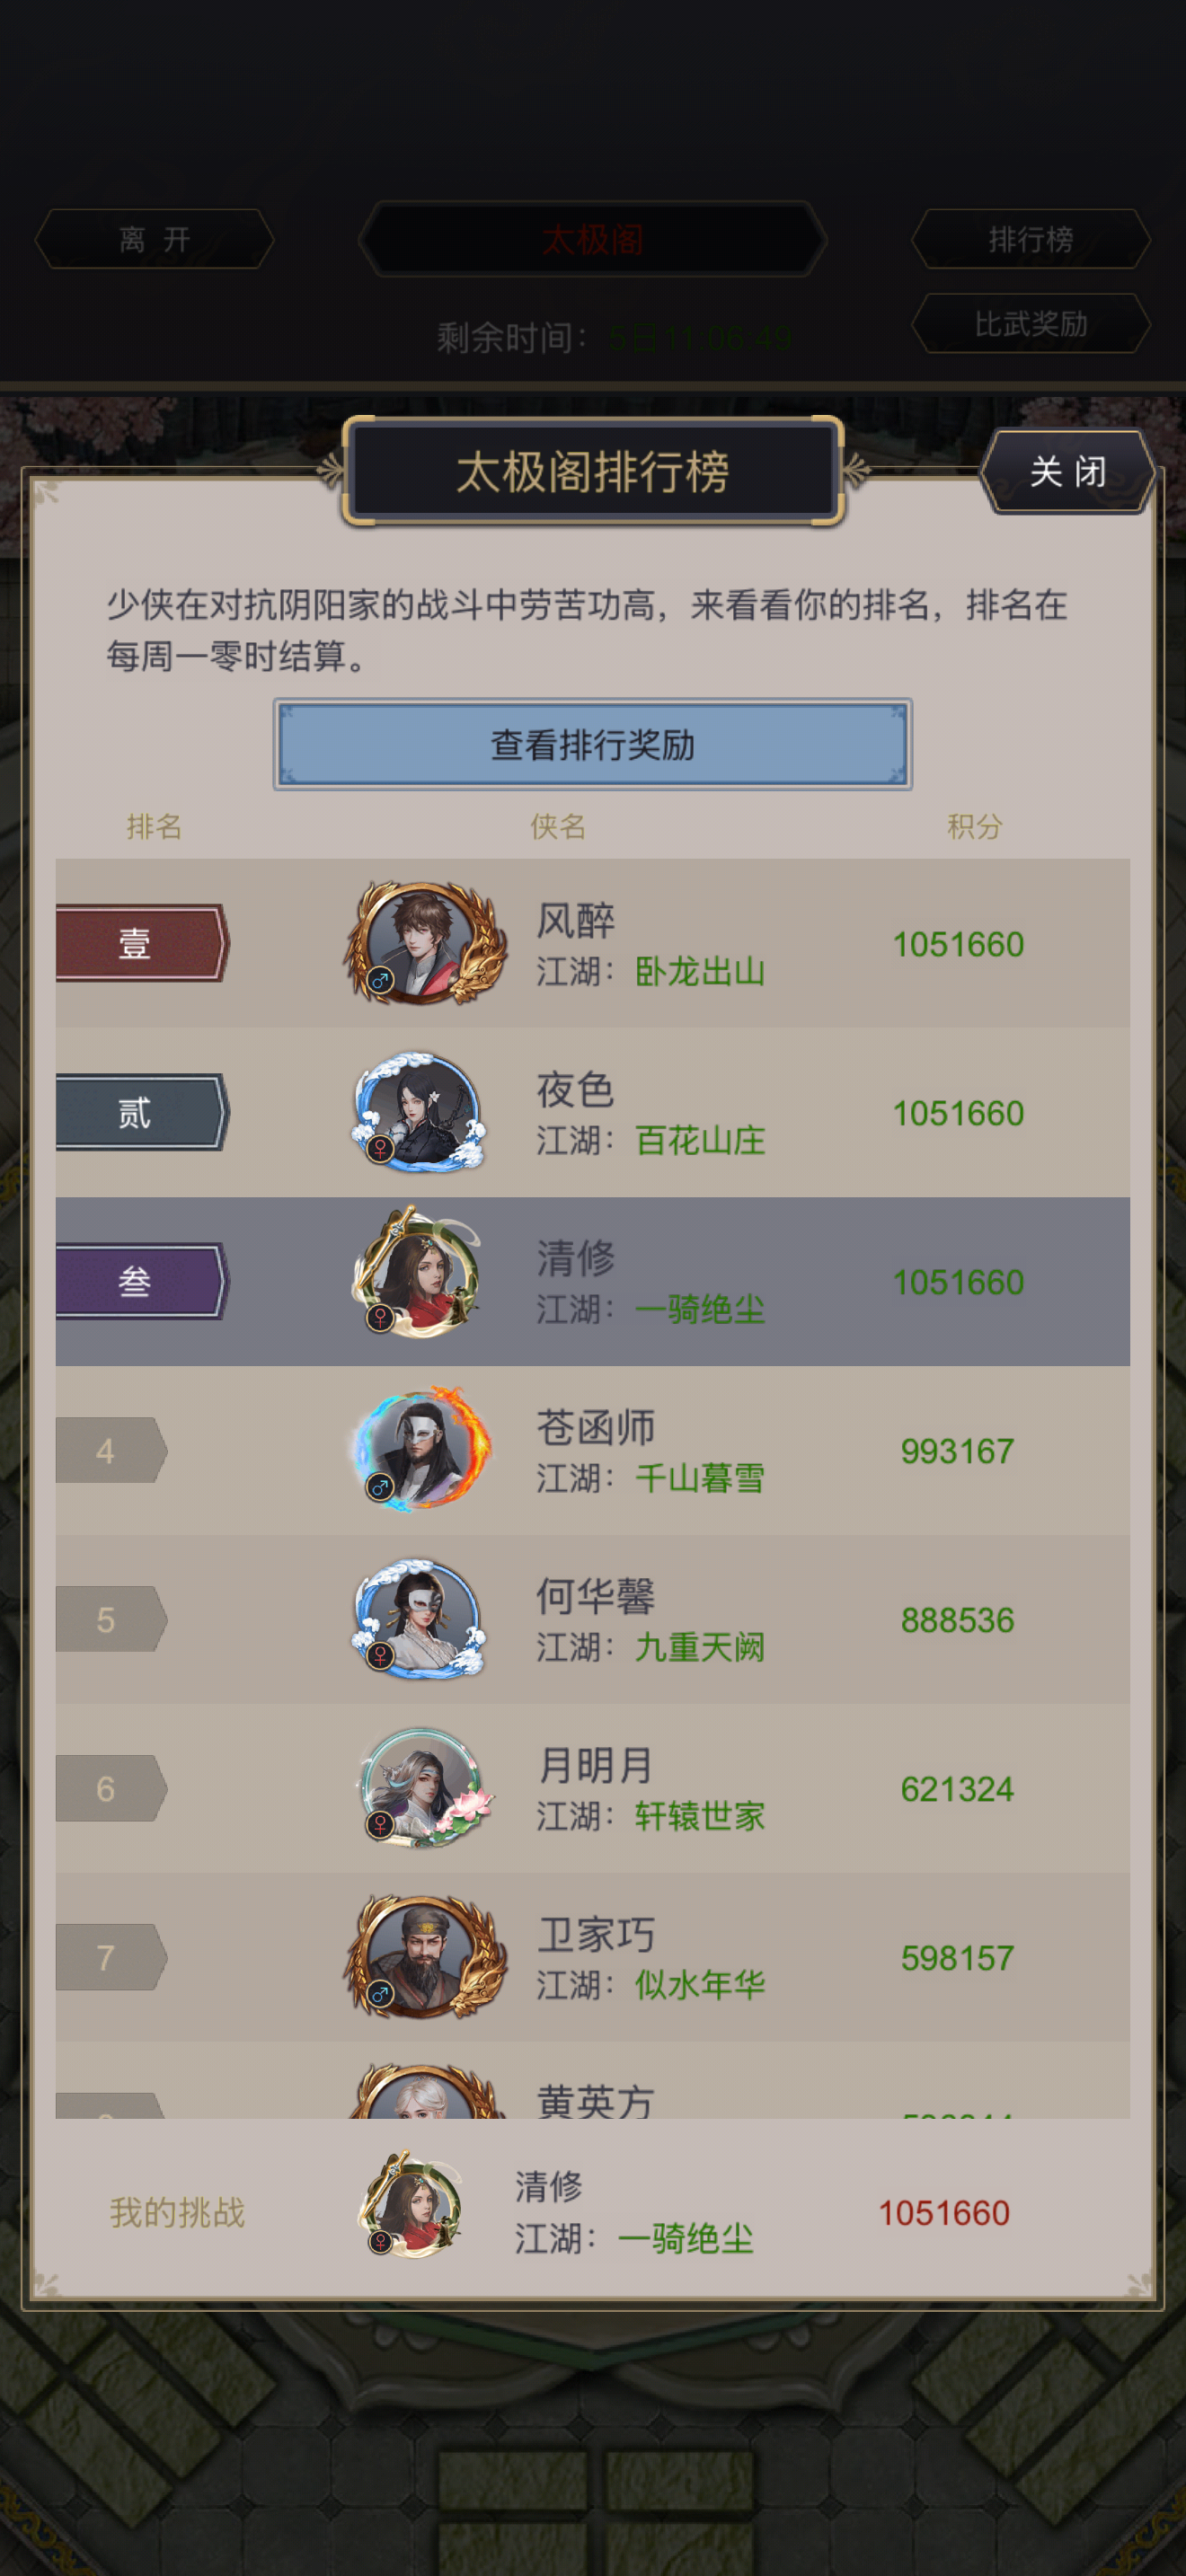Tap the 叁 third rank badge
1186x2576 pixels.
142,1281
